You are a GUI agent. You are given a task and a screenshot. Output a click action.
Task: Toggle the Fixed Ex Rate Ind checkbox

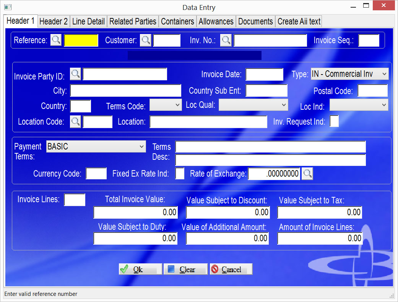180,174
